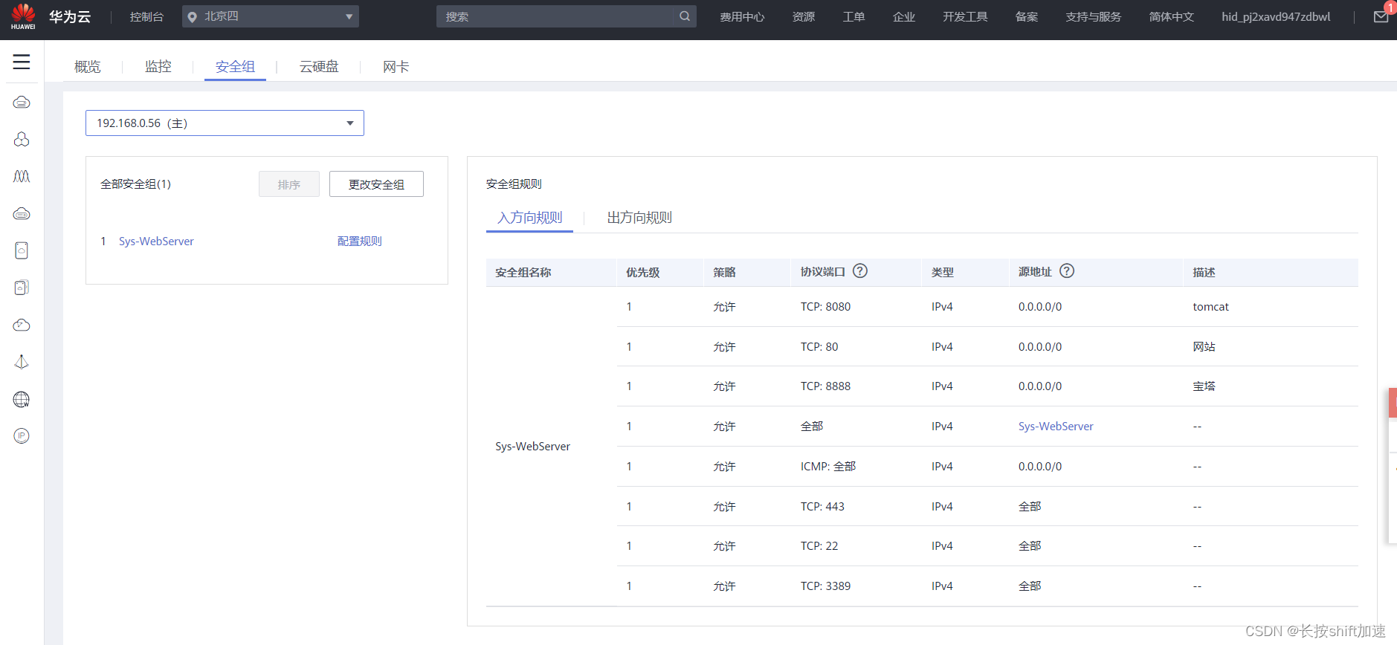Click the TCP: 3389 port cell

coord(825,586)
